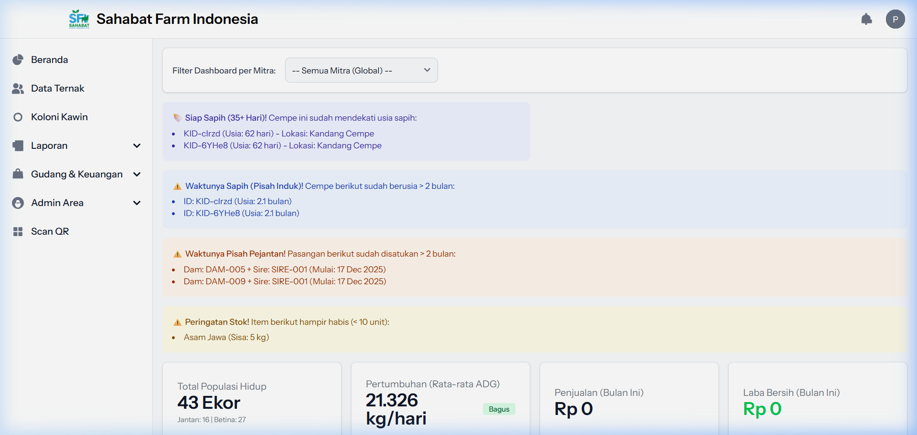This screenshot has height=435, width=917.
Task: Expand the Laporan menu chevron
Action: (x=137, y=146)
